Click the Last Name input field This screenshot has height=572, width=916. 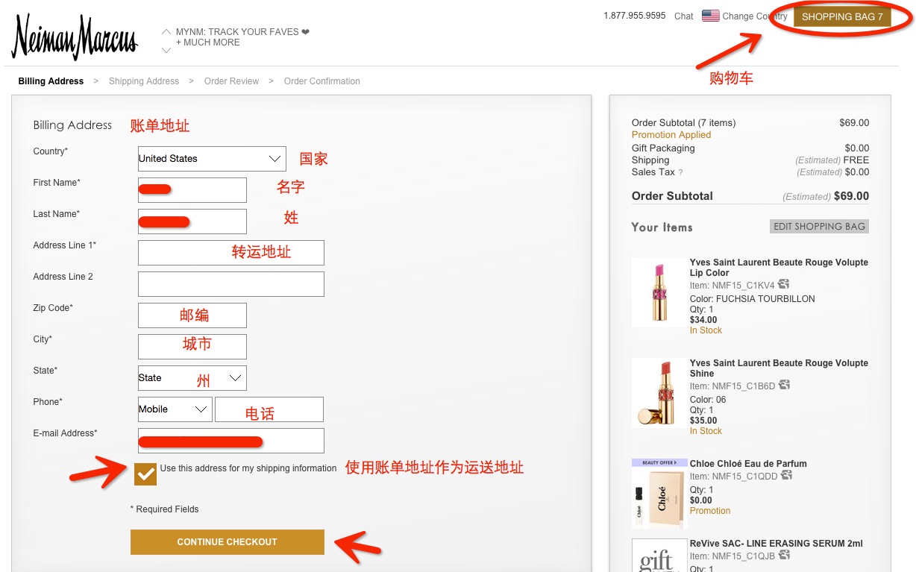tap(192, 221)
